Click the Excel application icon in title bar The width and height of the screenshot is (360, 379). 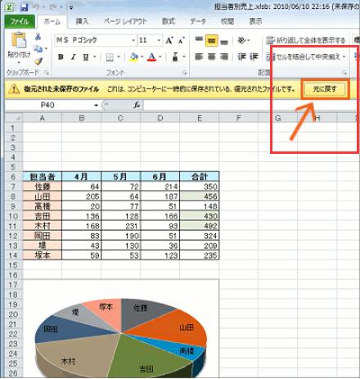(10, 7)
